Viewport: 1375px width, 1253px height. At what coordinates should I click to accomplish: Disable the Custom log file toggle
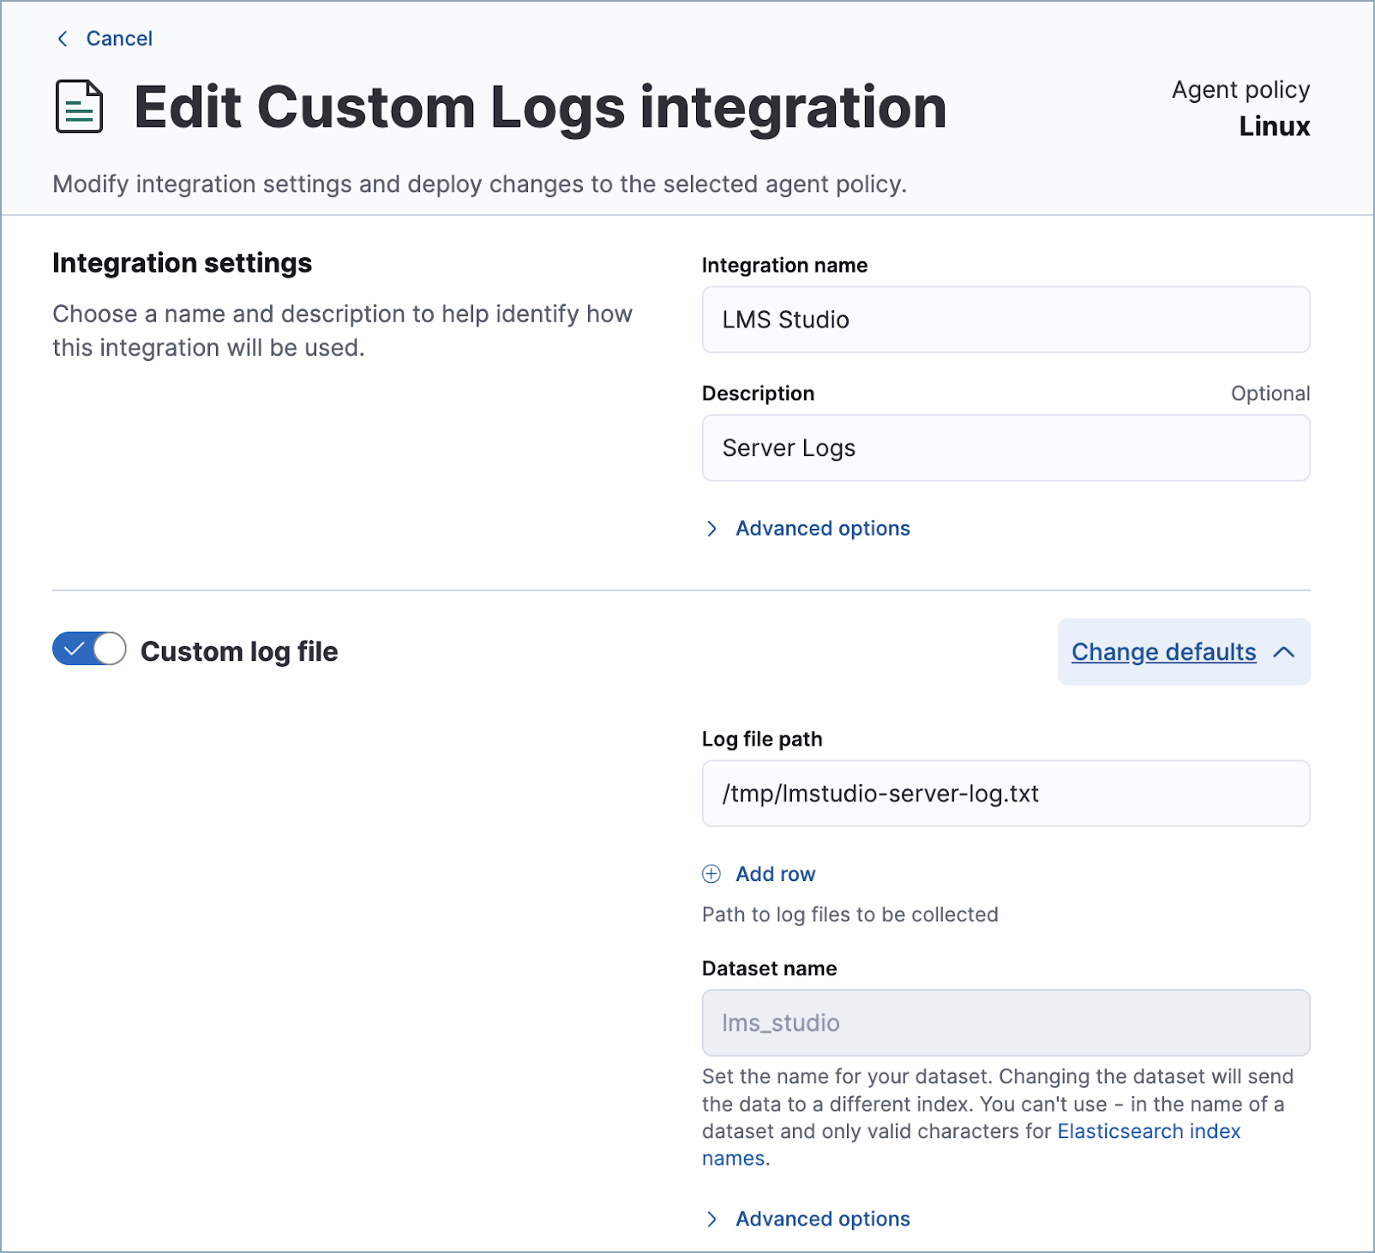[88, 650]
